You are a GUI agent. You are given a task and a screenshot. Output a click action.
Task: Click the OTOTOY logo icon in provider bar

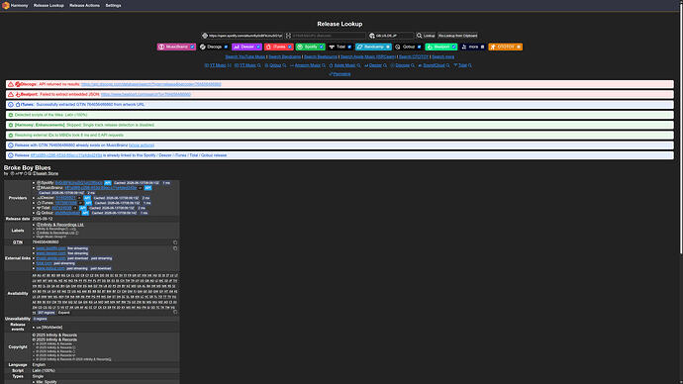click(x=493, y=47)
